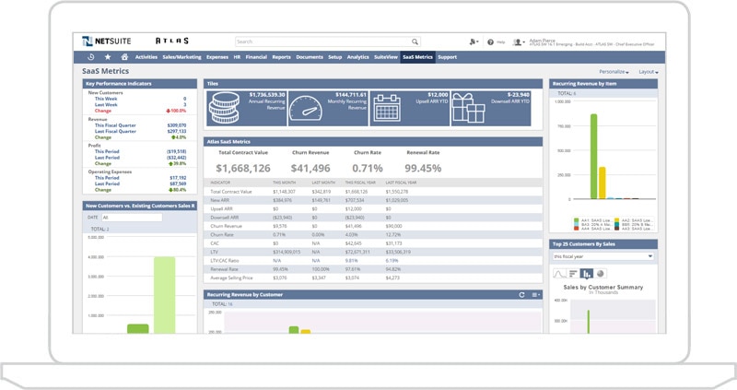The height and width of the screenshot is (390, 737).
Task: Click the 0.71% Churn Rate figure
Action: (367, 169)
